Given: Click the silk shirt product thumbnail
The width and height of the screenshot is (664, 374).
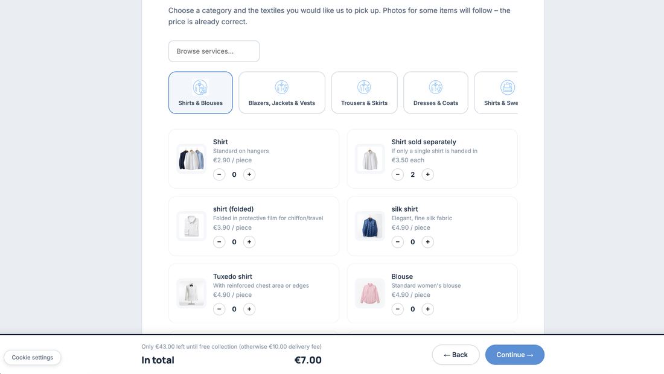Looking at the screenshot, I should tap(369, 226).
